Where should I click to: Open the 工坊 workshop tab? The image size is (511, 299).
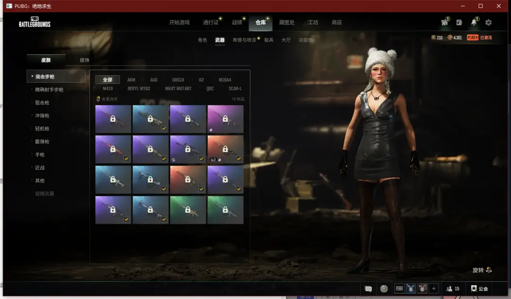[x=313, y=23]
